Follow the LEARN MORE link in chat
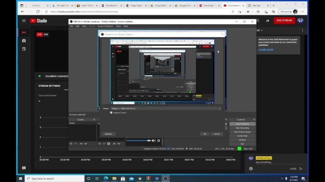Image resolution: width=325 pixels, height=182 pixels. tap(266, 50)
